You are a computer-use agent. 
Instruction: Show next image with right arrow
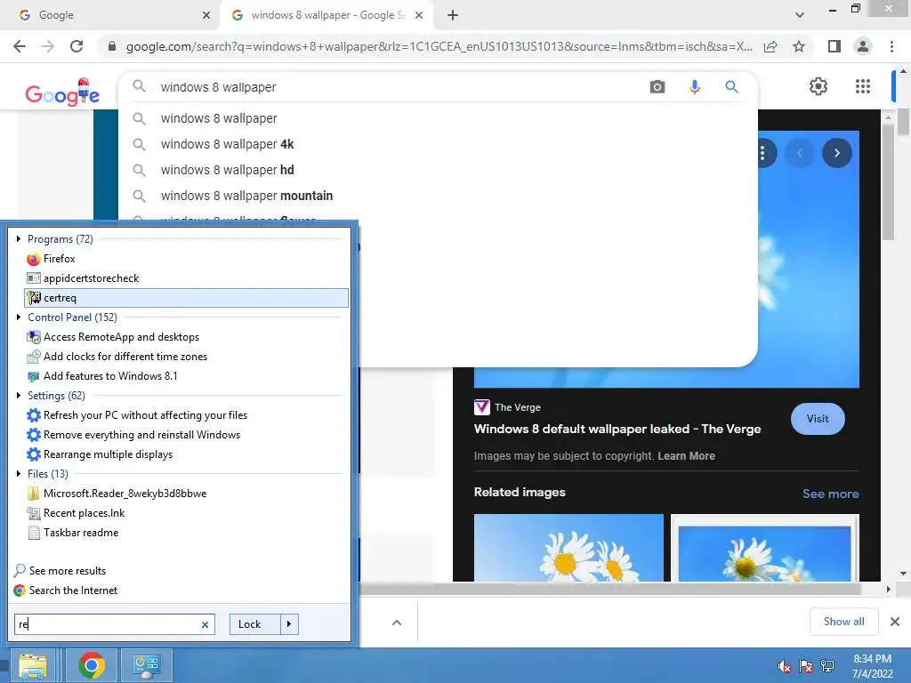tap(836, 153)
